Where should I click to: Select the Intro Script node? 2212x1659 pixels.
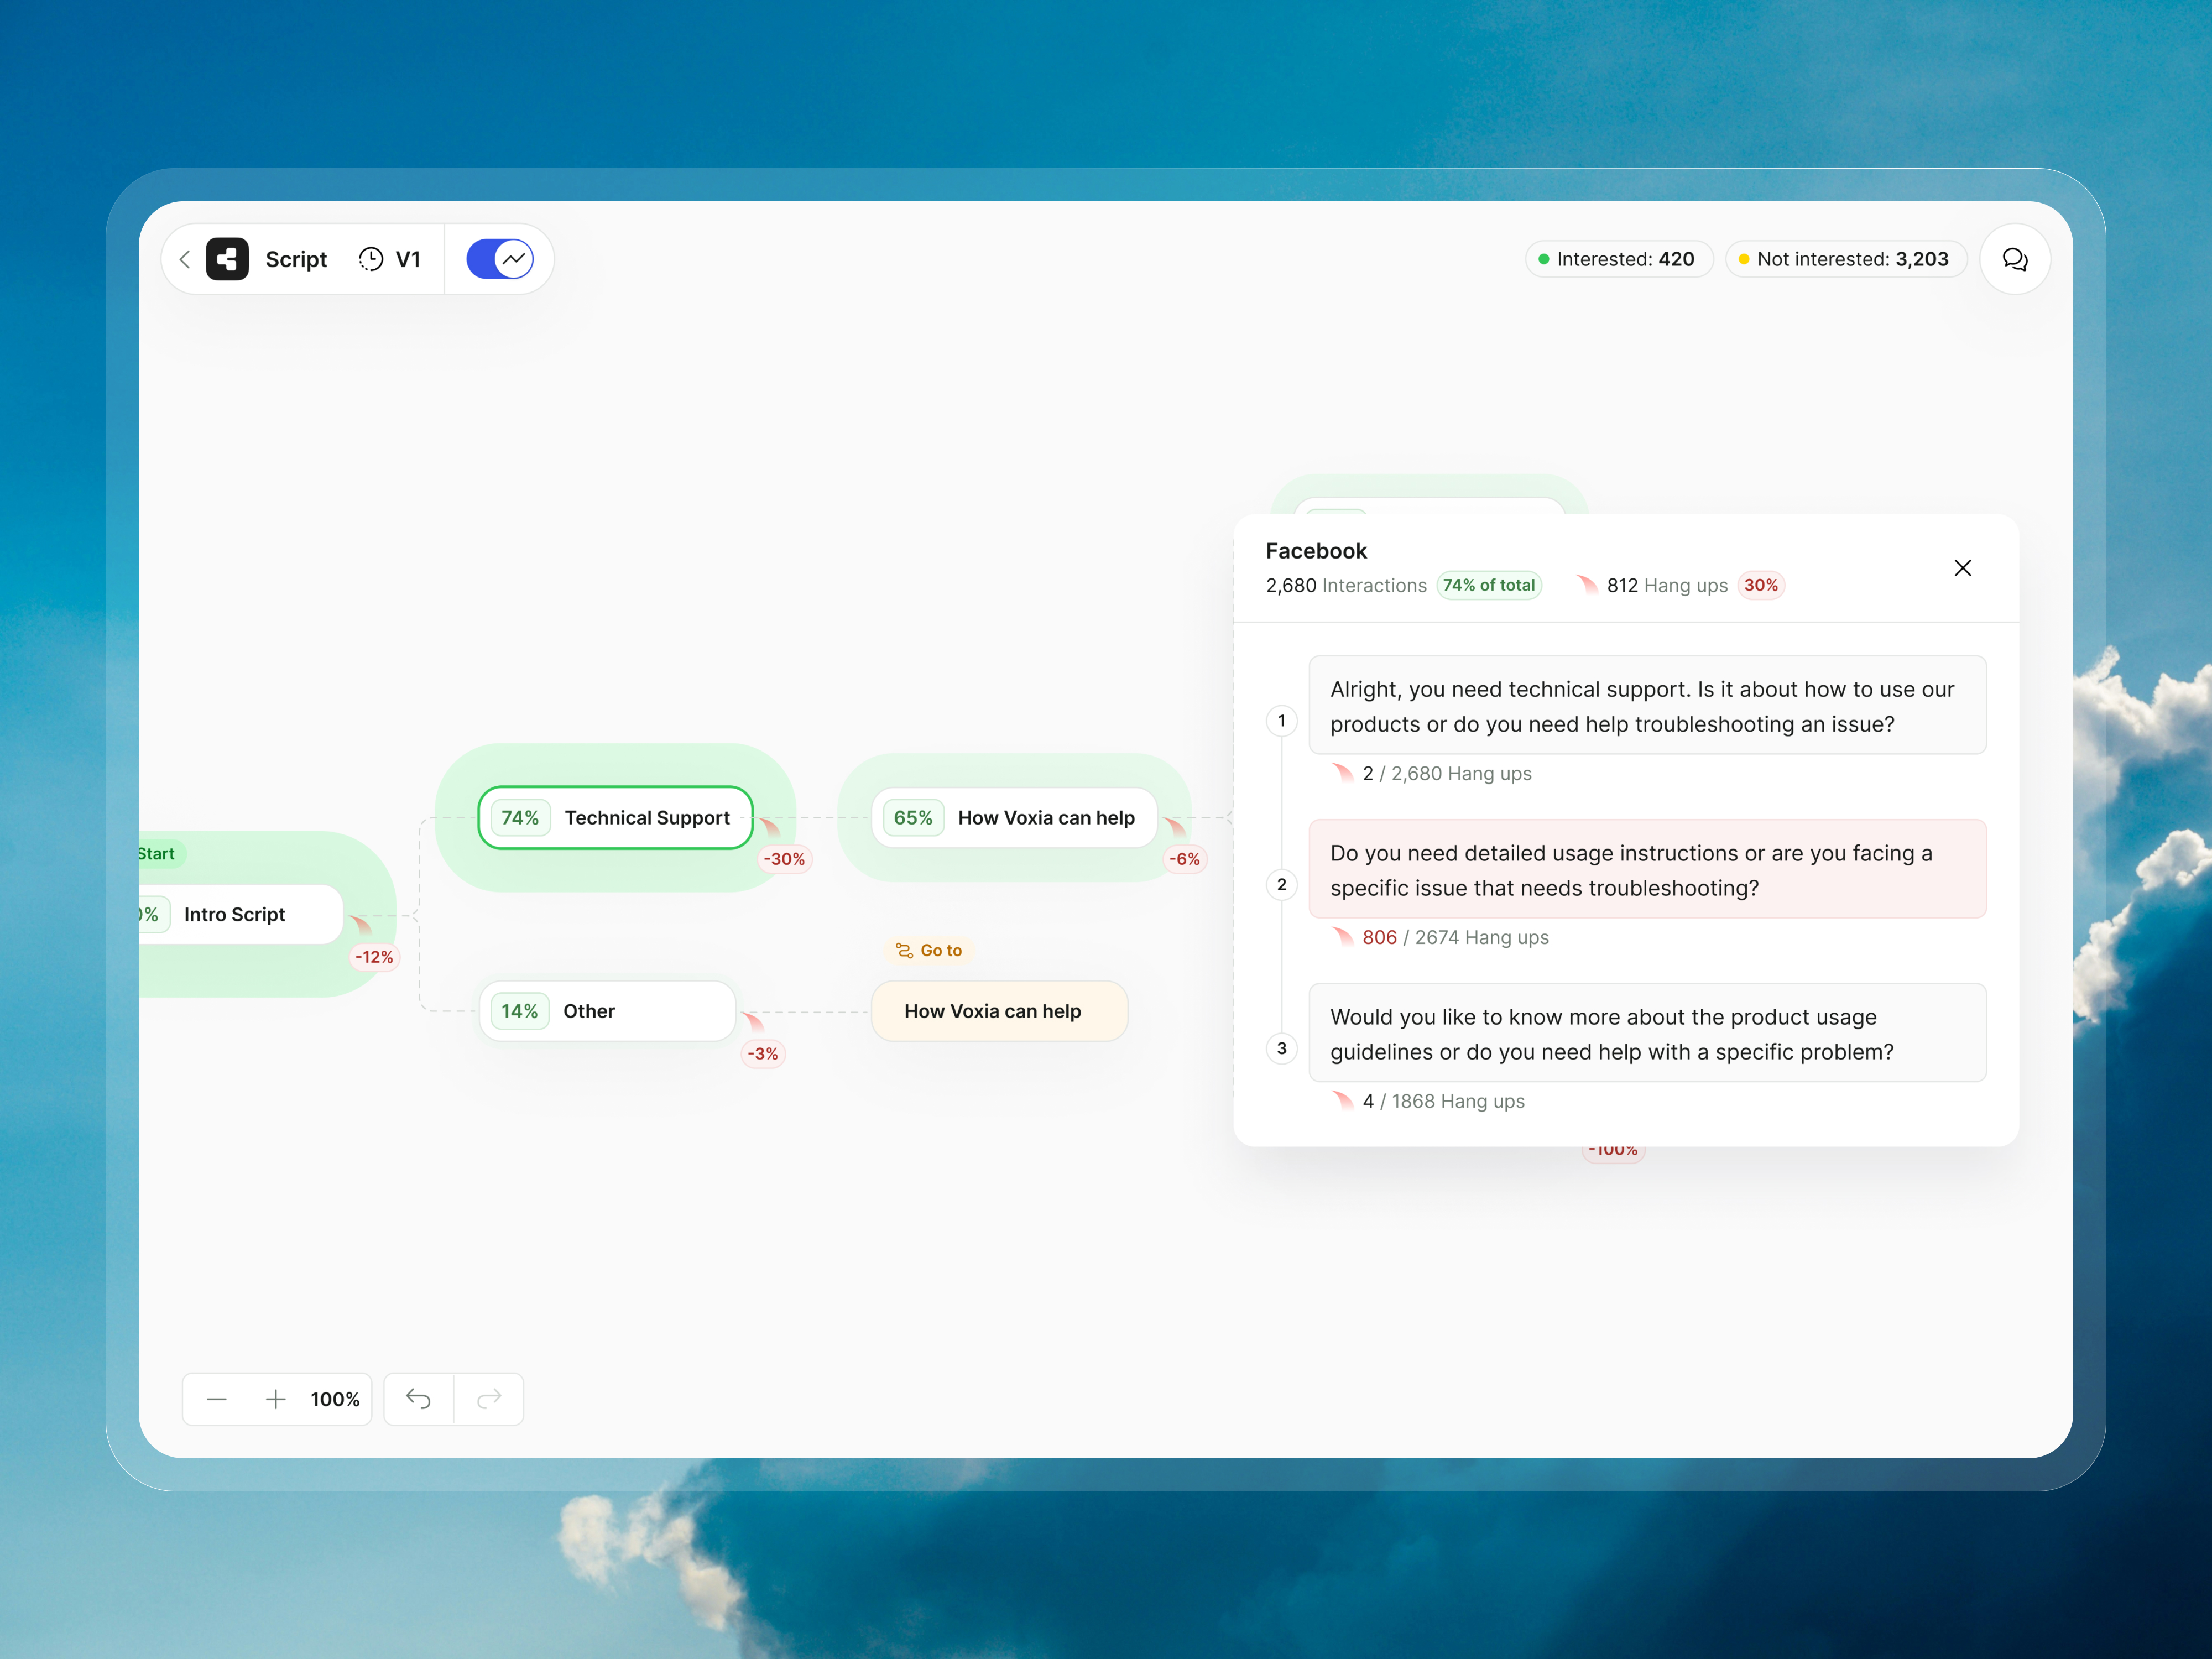coord(241,914)
